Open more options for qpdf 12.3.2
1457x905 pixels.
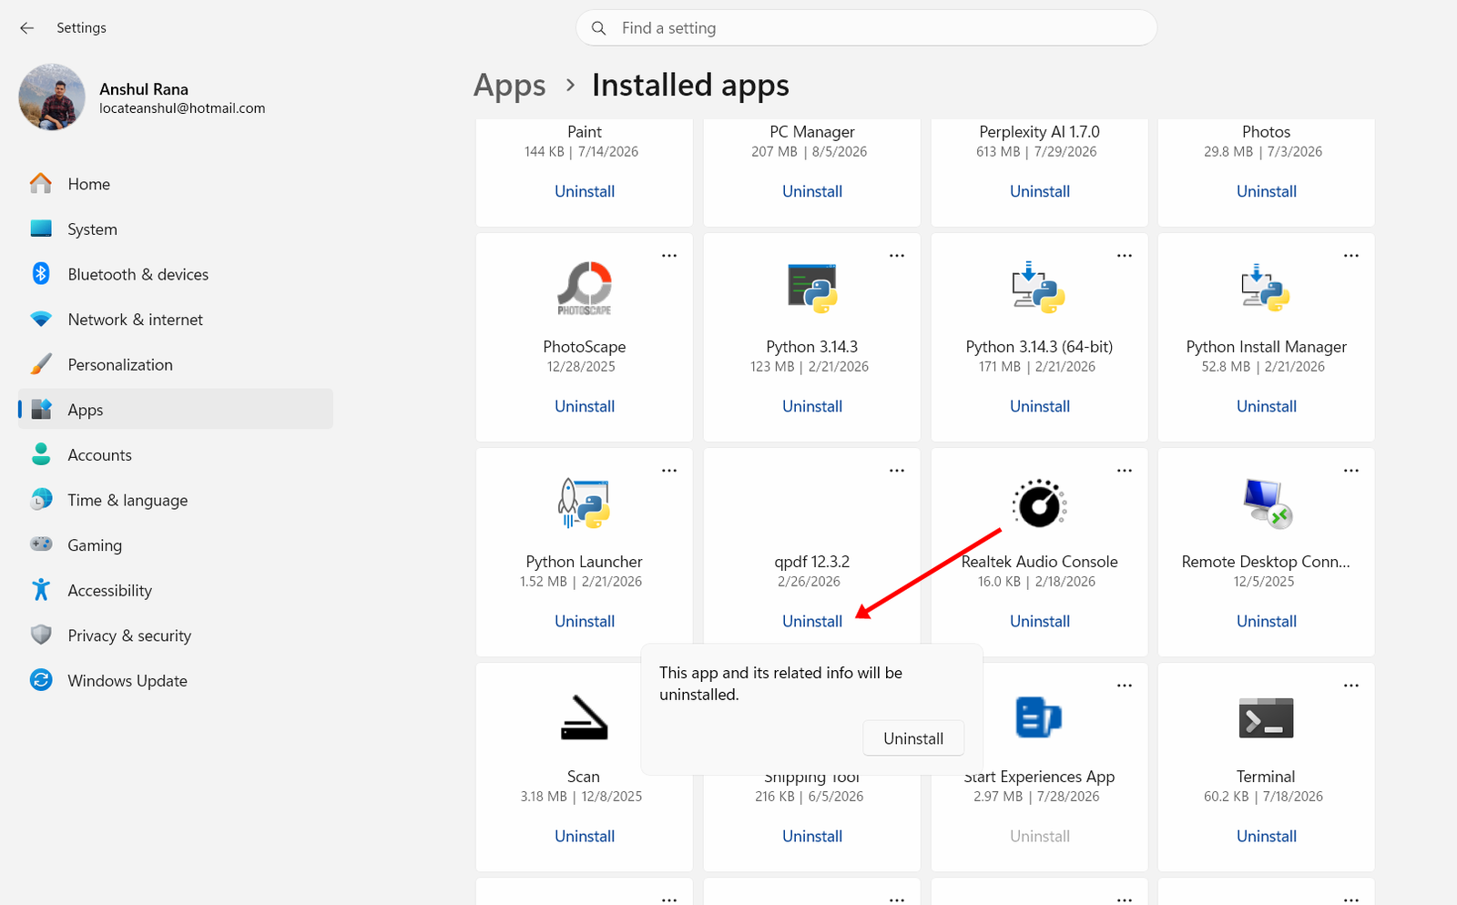(897, 471)
